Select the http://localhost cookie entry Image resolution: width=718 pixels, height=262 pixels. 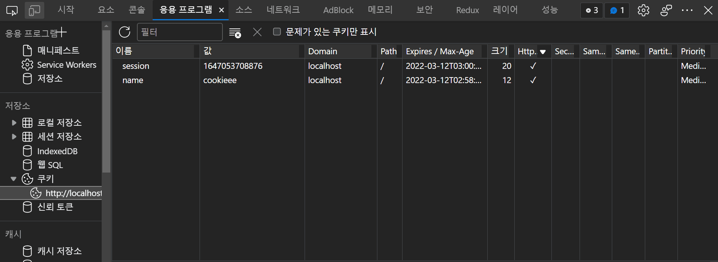coord(73,193)
